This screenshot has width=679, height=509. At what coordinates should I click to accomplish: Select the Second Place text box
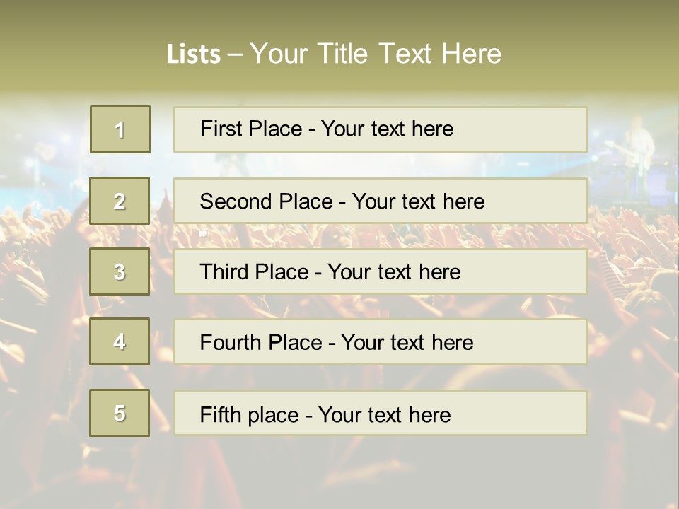381,201
